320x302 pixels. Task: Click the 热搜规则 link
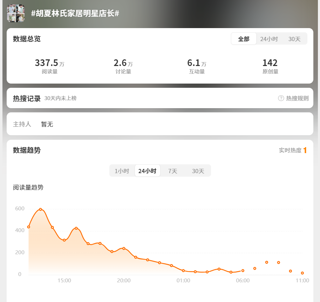coord(297,98)
